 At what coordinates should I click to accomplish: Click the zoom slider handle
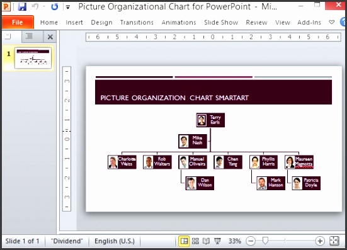point(265,241)
